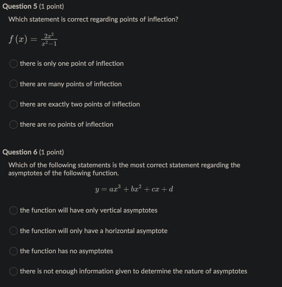This screenshot has height=287, width=282.
Task: Click the Question 5 point value label
Action: pyautogui.click(x=51, y=6)
